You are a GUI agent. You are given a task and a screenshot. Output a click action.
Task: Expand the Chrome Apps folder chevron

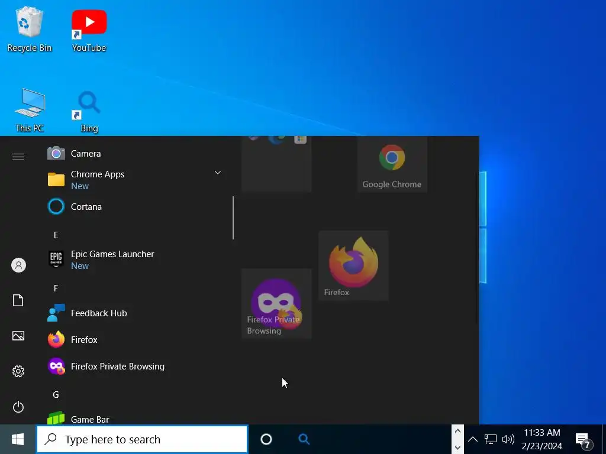pos(218,173)
